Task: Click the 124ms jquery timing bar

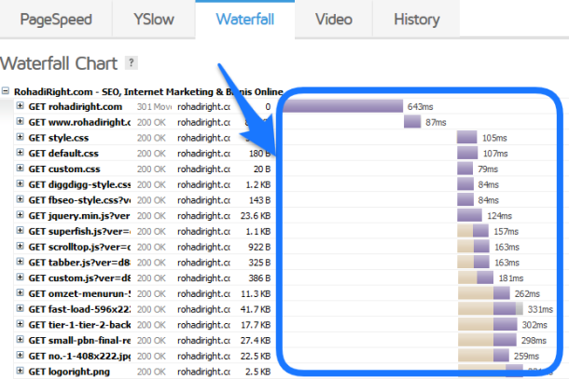Action: (x=469, y=215)
